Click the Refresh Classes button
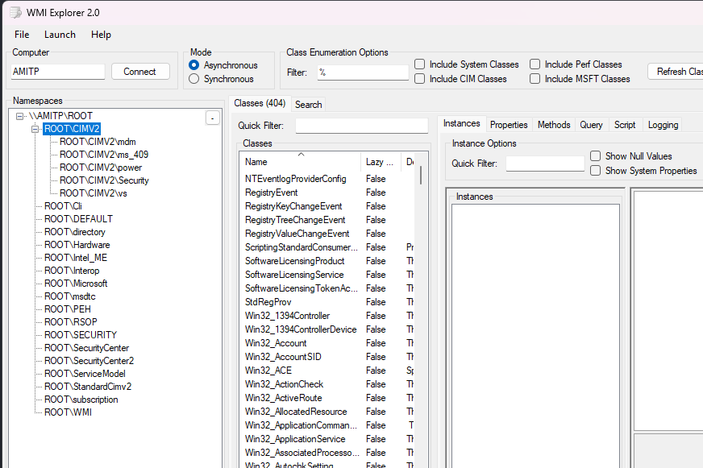This screenshot has height=468, width=703. 677,72
